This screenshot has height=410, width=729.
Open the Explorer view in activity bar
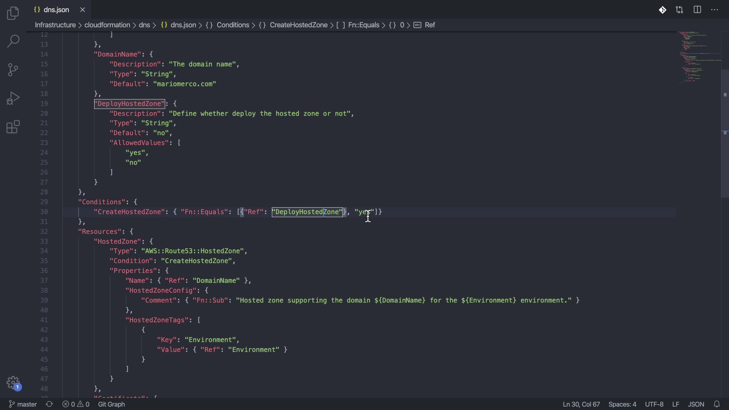[x=13, y=13]
